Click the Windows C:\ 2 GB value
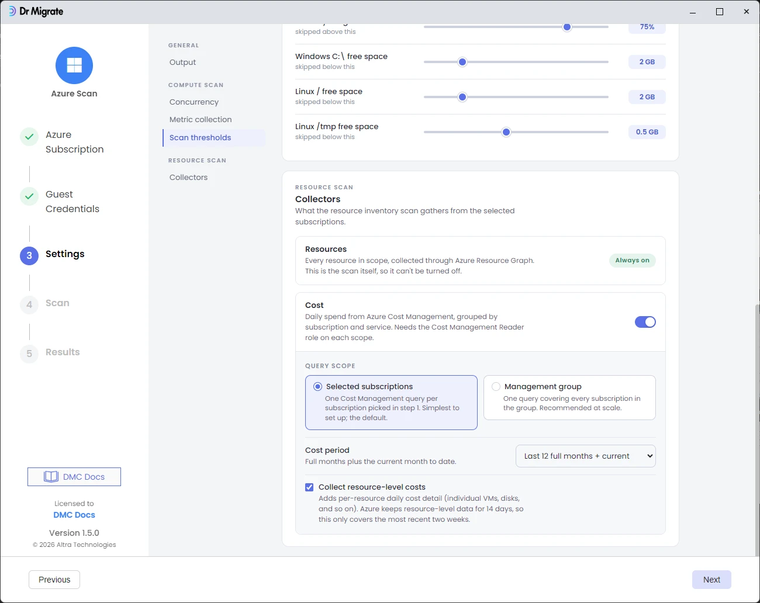The height and width of the screenshot is (603, 760). click(647, 62)
